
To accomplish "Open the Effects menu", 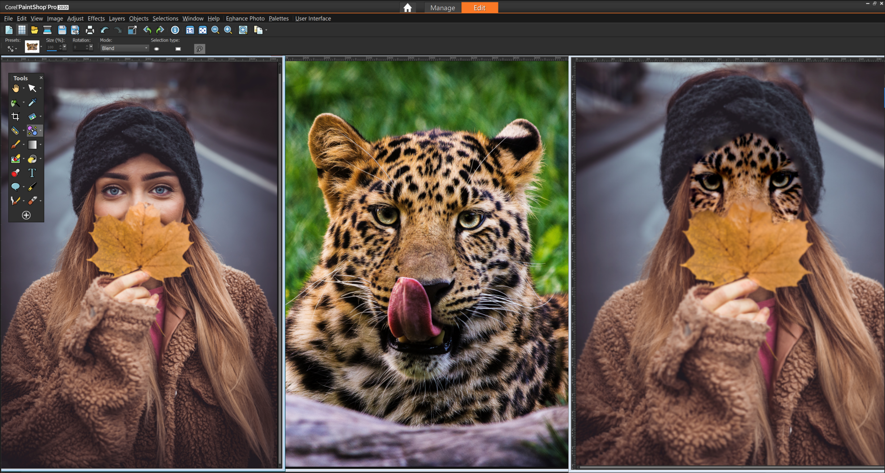I will (x=96, y=18).
